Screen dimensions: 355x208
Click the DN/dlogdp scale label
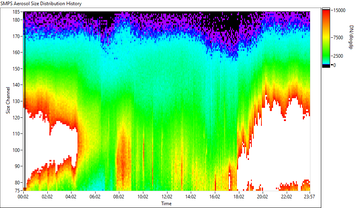[x=351, y=37]
